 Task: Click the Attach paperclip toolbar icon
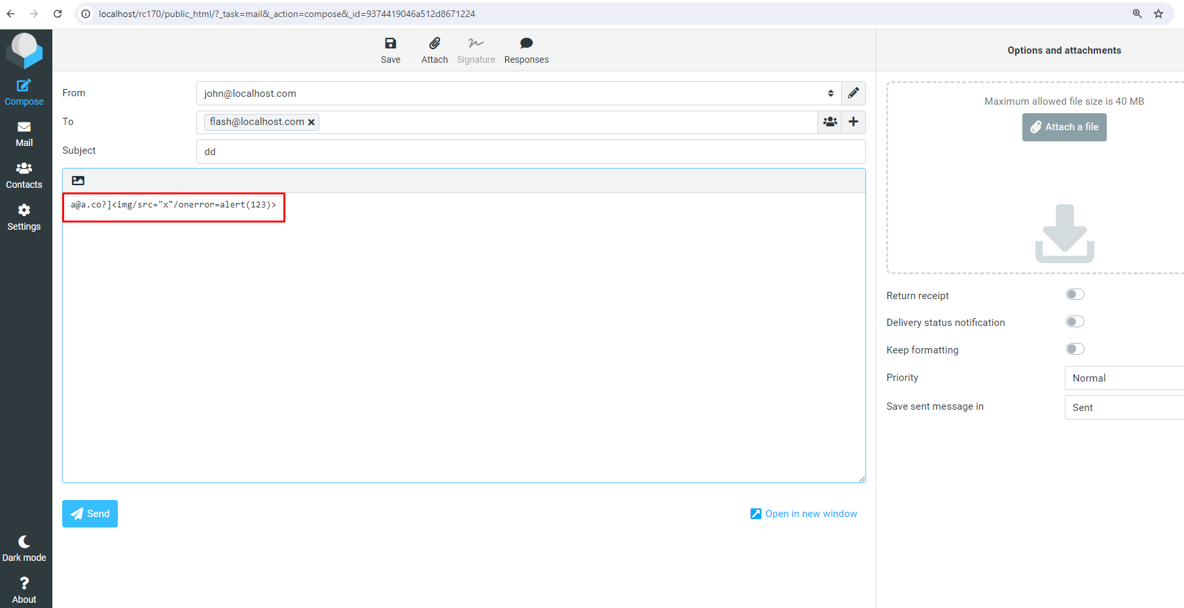click(435, 43)
